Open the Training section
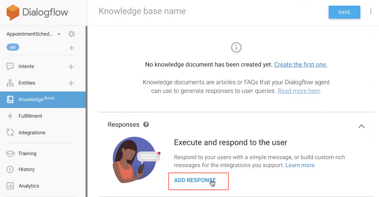Viewport: 379px width, 197px height. tap(27, 153)
